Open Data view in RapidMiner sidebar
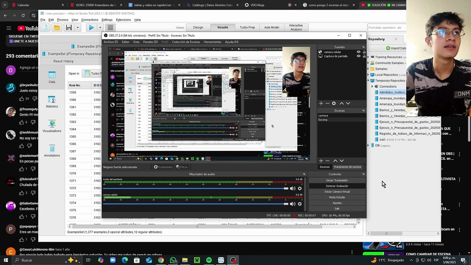 [52, 78]
